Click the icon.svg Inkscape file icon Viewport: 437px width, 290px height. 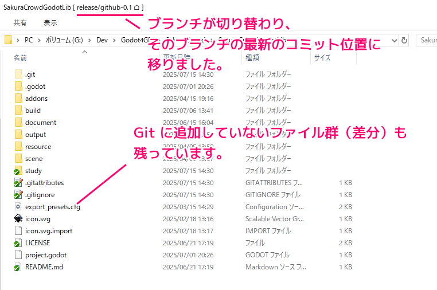pos(18,219)
